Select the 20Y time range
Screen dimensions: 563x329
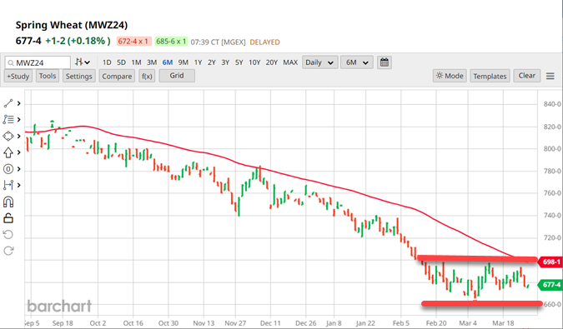(272, 62)
